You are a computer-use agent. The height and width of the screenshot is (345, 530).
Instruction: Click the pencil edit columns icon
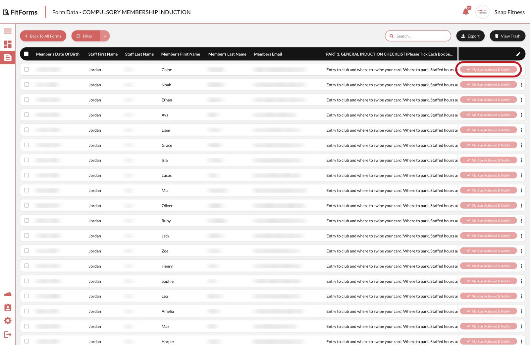click(518, 54)
